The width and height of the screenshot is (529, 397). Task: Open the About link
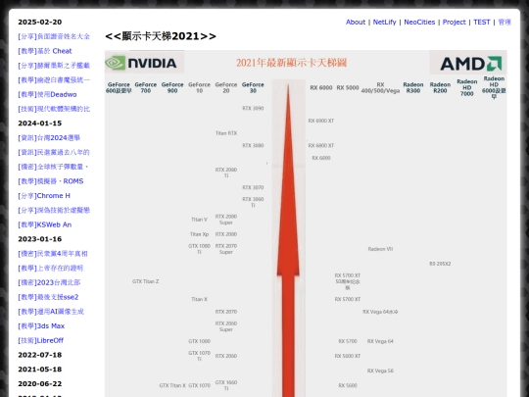click(356, 22)
